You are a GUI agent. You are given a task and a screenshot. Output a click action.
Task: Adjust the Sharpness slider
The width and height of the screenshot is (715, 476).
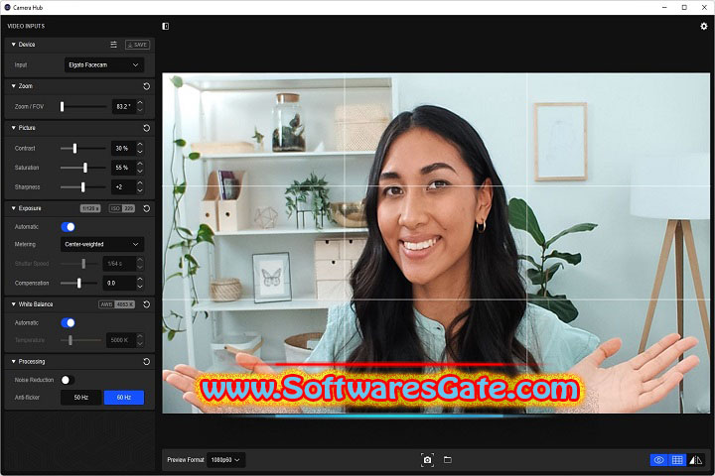pos(83,187)
